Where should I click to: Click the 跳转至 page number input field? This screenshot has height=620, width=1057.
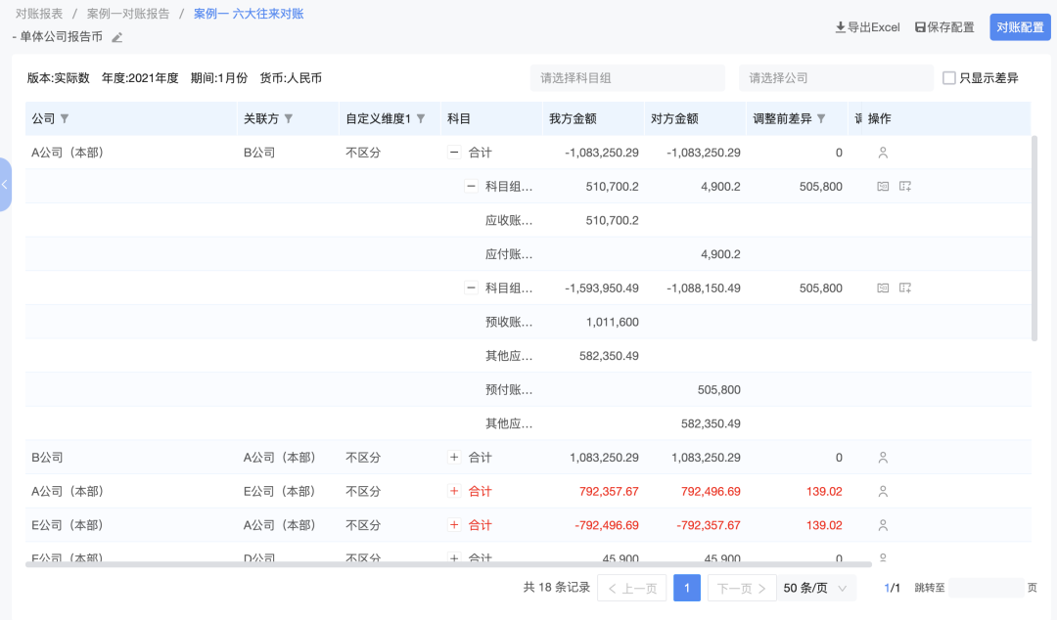point(988,587)
